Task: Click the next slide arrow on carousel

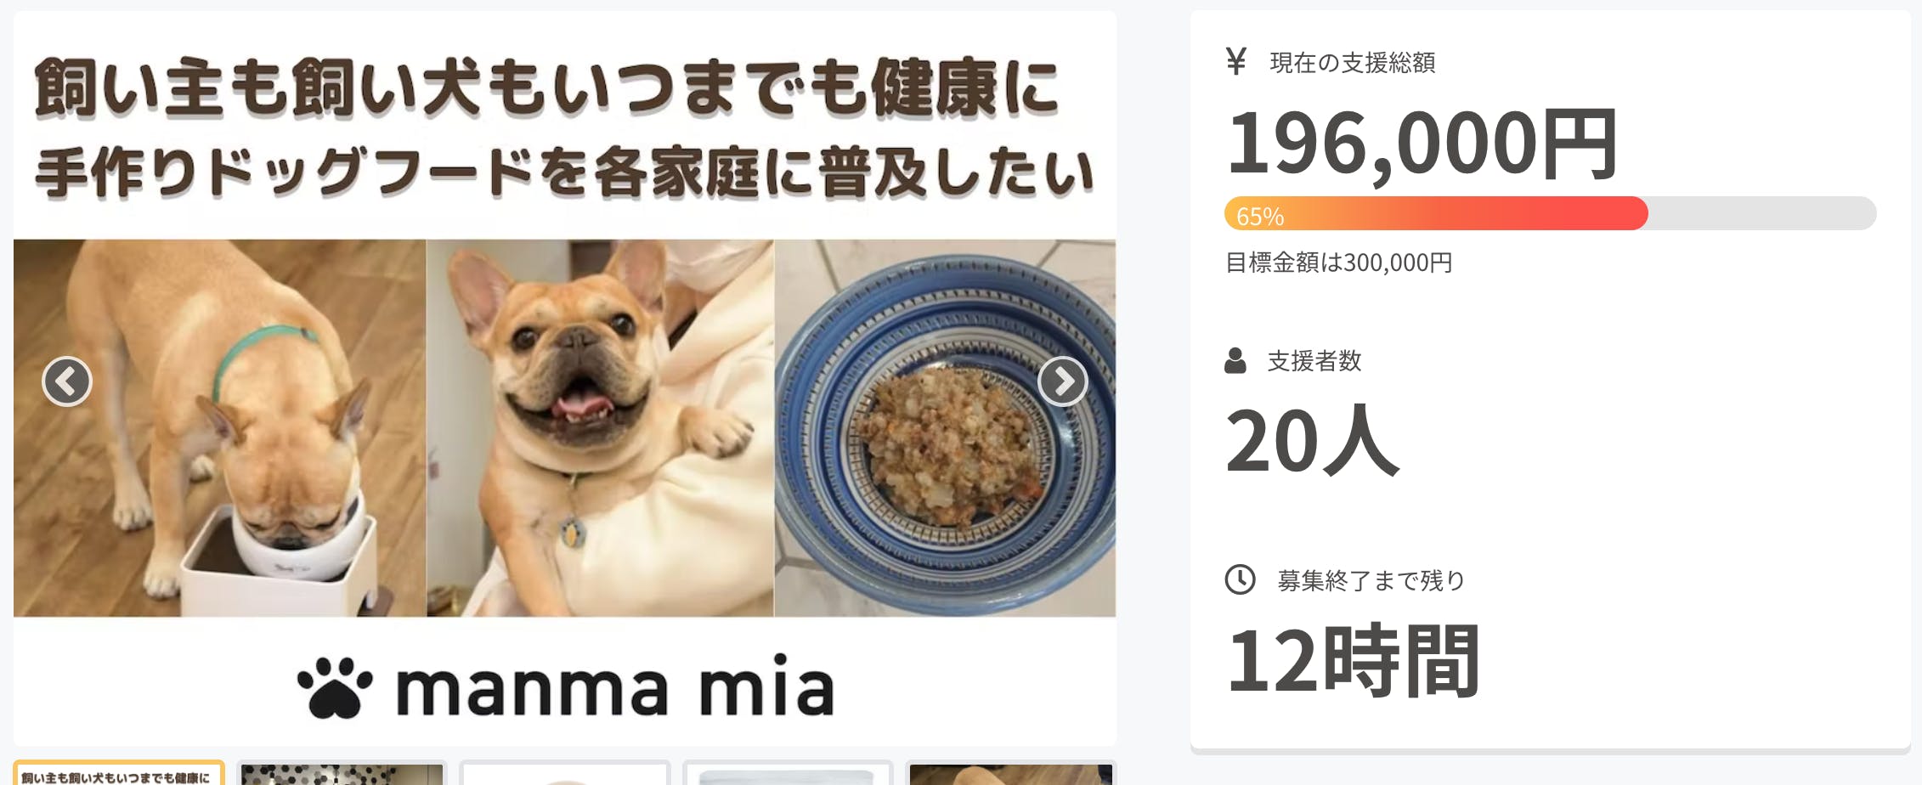Action: click(x=1062, y=381)
